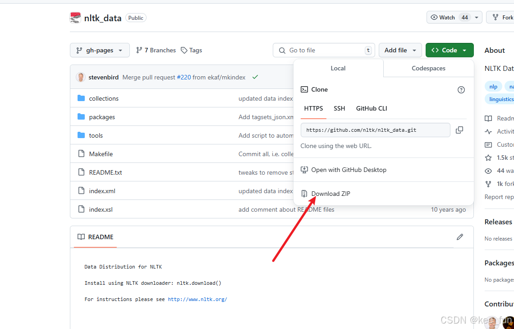Click the star icon in About sidebar
Screen dimensions: 514x329
pyautogui.click(x=488, y=158)
